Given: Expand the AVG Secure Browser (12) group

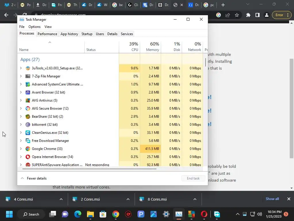Looking at the screenshot, I should [21, 108].
